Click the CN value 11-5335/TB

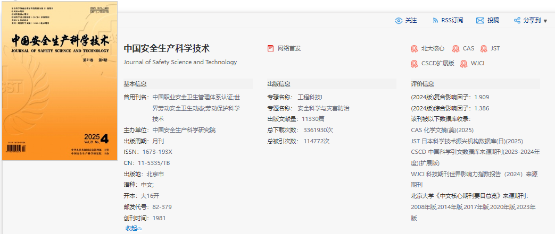click(154, 163)
